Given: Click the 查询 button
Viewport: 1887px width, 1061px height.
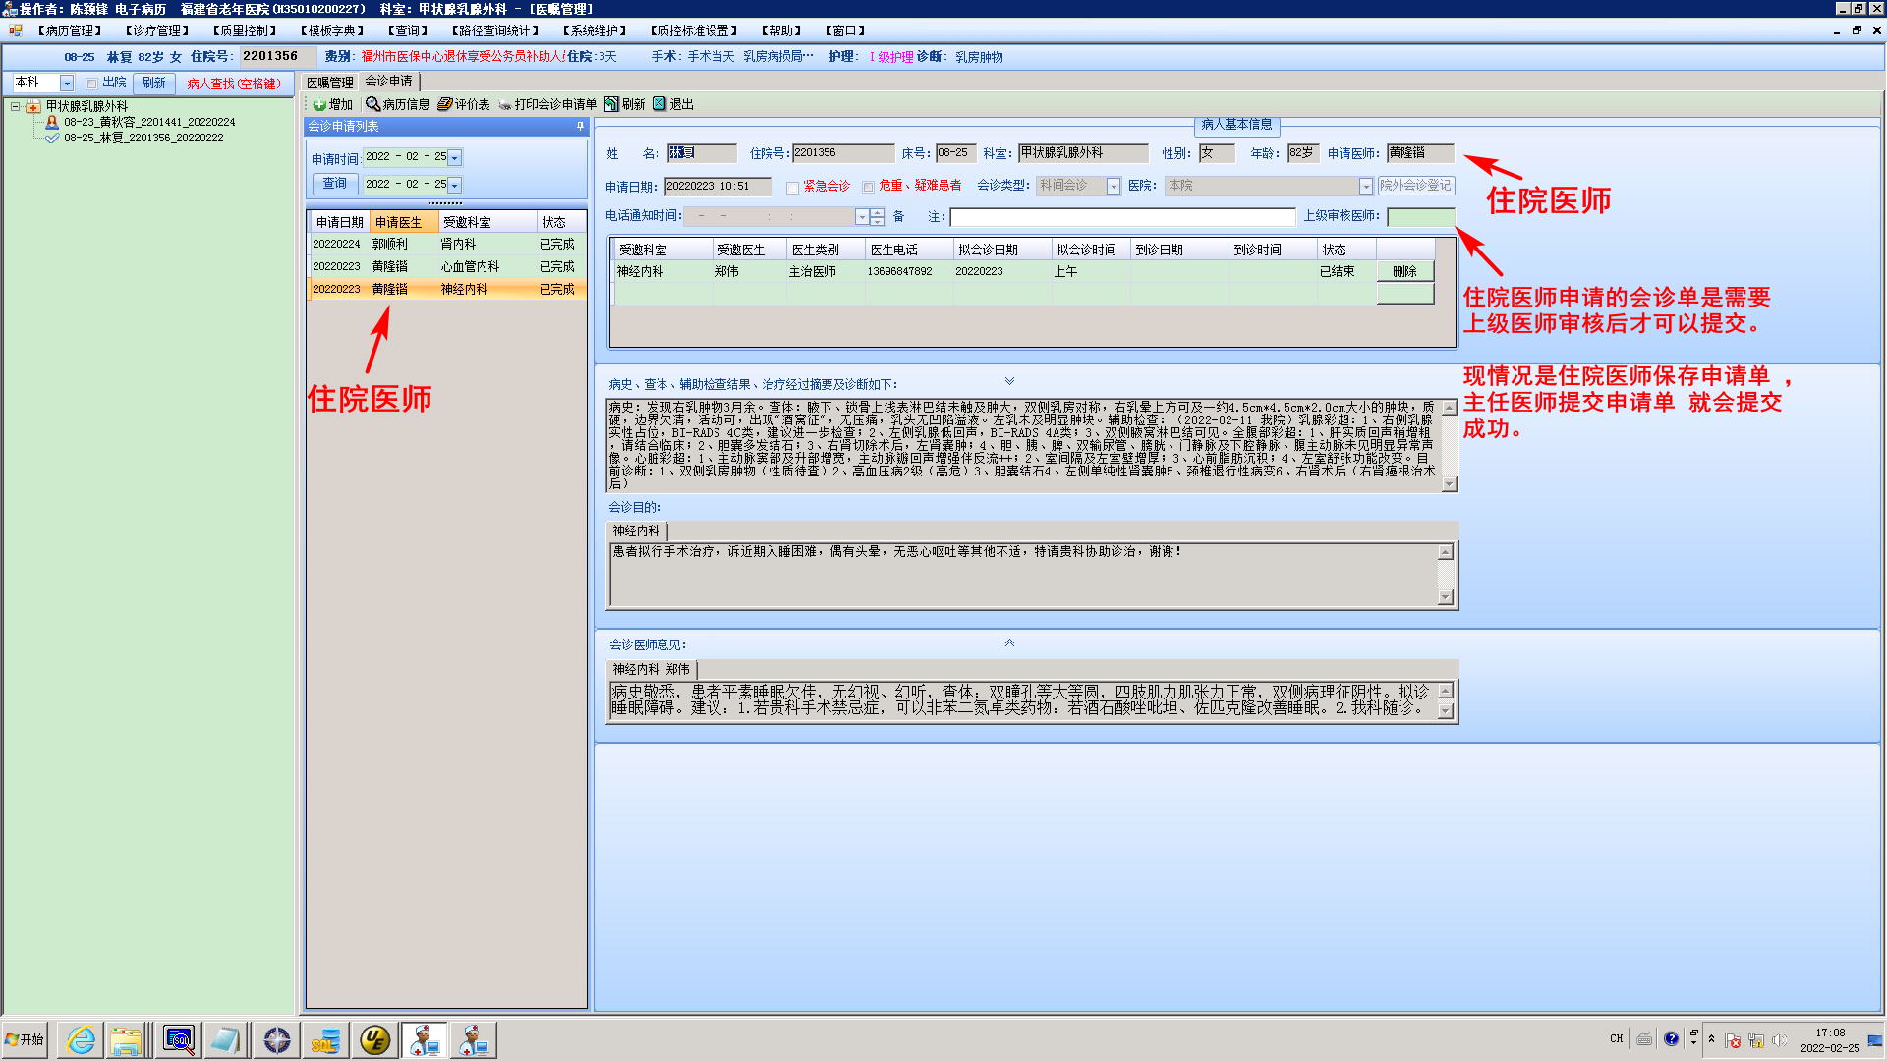Looking at the screenshot, I should [x=334, y=184].
